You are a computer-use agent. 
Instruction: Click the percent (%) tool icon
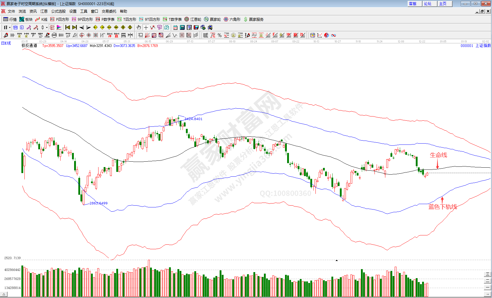[x=220, y=35]
